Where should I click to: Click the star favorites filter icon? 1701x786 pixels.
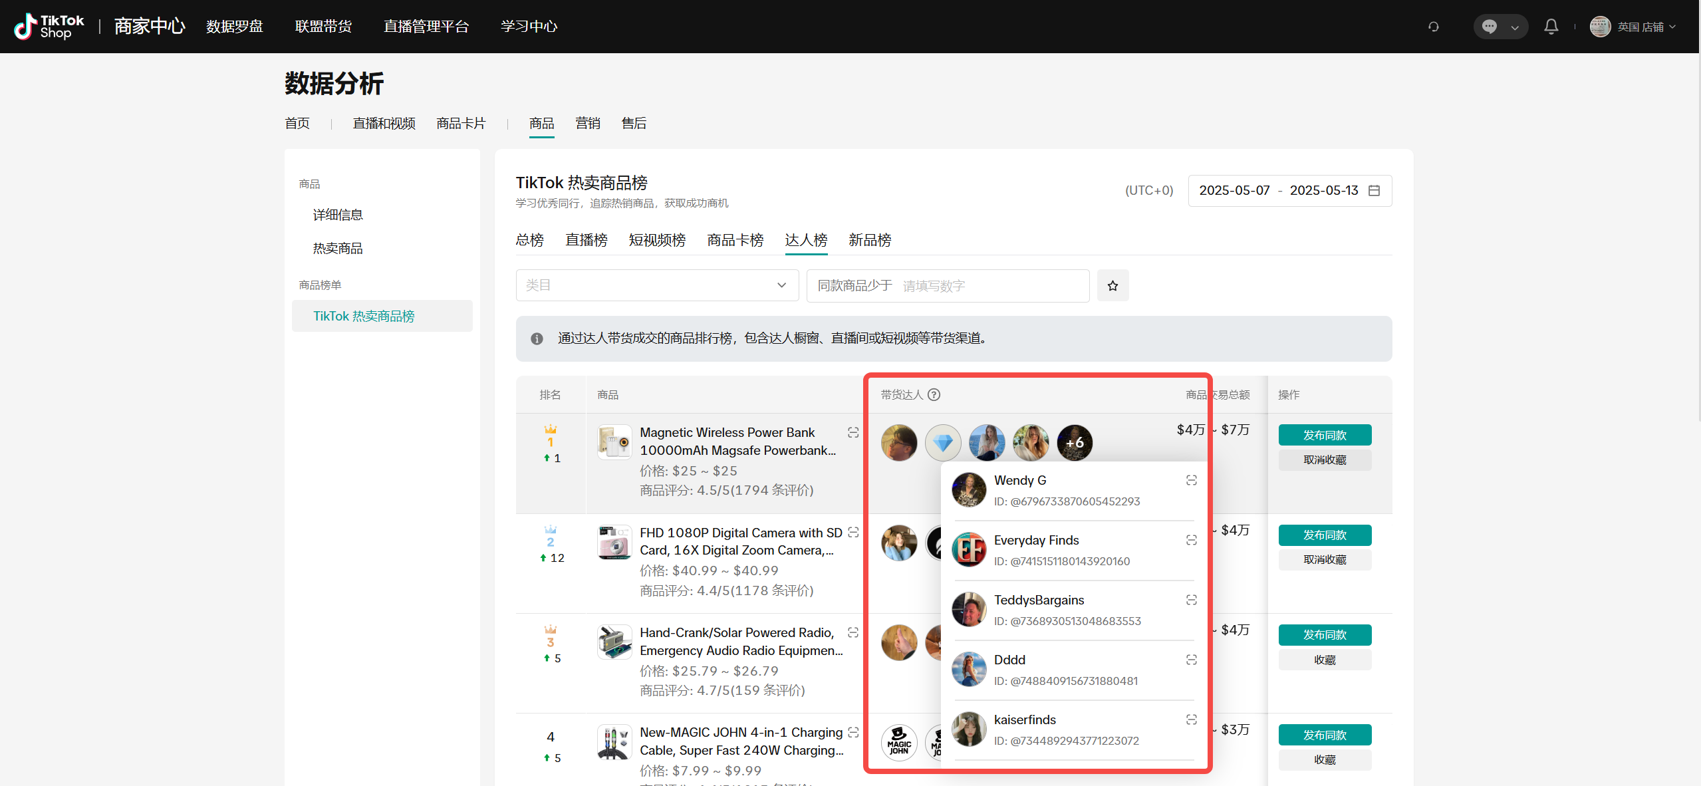[1112, 286]
